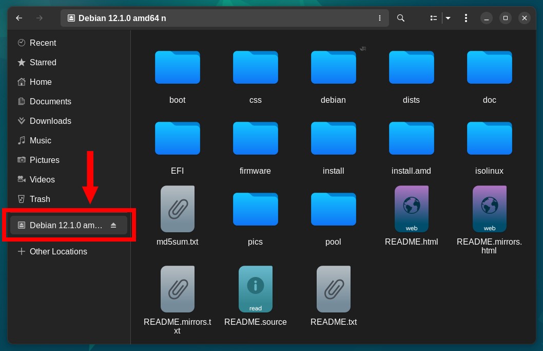Open Recent in the sidebar
This screenshot has height=351, width=543.
69,43
